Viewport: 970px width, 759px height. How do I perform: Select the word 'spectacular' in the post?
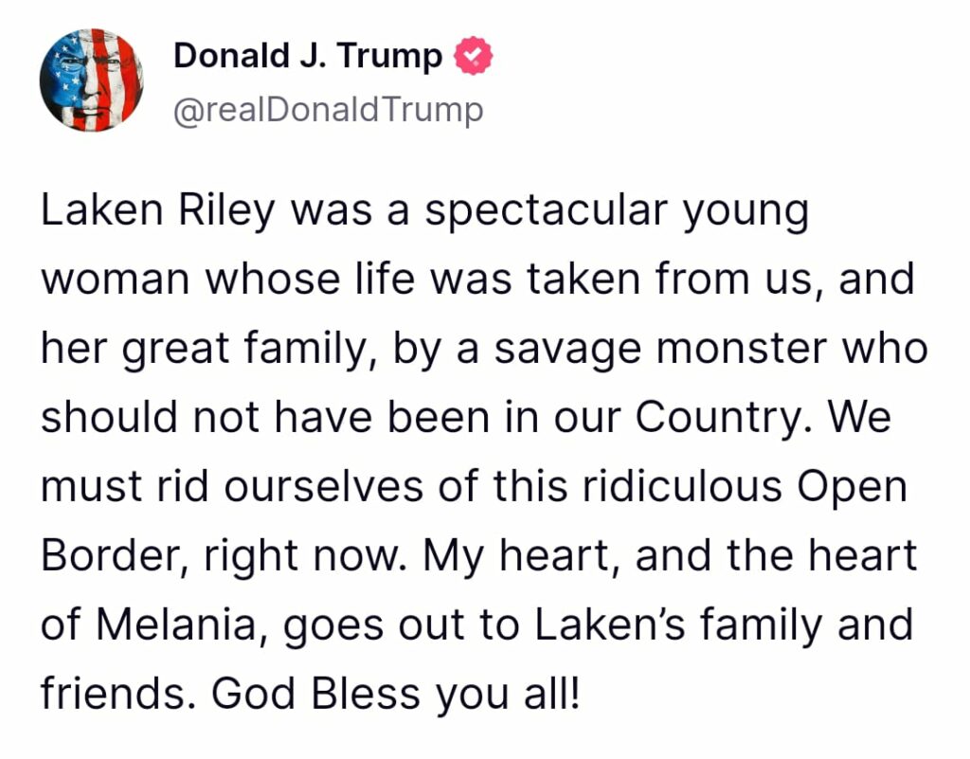pos(547,211)
